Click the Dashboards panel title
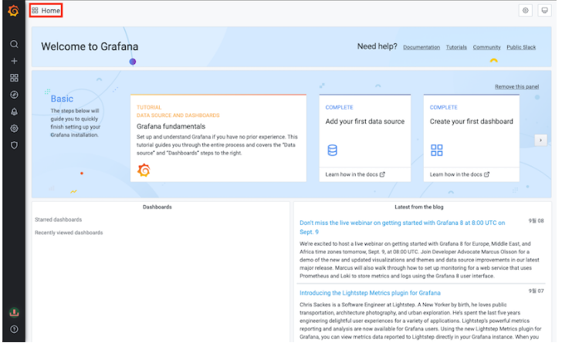Viewport: 572px width, 346px height. (x=157, y=207)
